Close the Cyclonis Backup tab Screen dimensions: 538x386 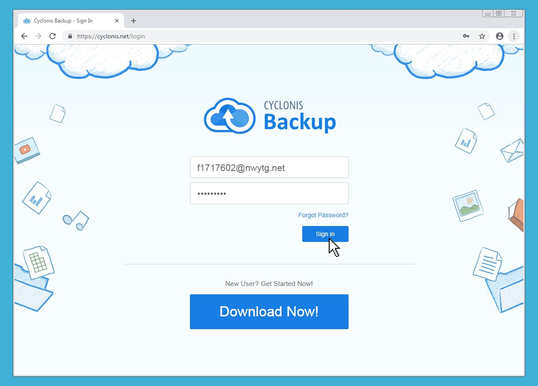[116, 20]
